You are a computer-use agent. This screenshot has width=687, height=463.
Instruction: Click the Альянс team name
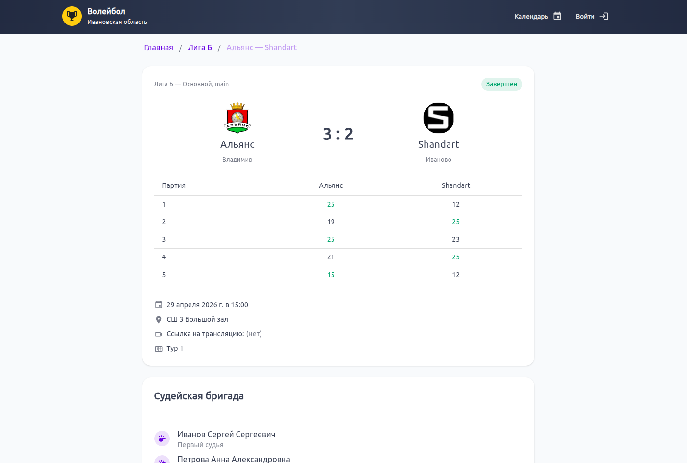pyautogui.click(x=237, y=144)
